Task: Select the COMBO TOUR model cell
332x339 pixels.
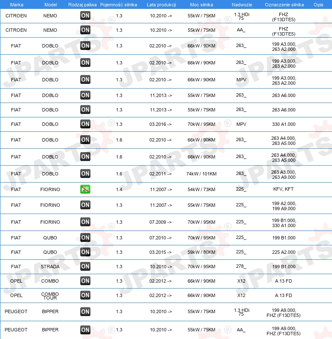Action: coord(50,296)
